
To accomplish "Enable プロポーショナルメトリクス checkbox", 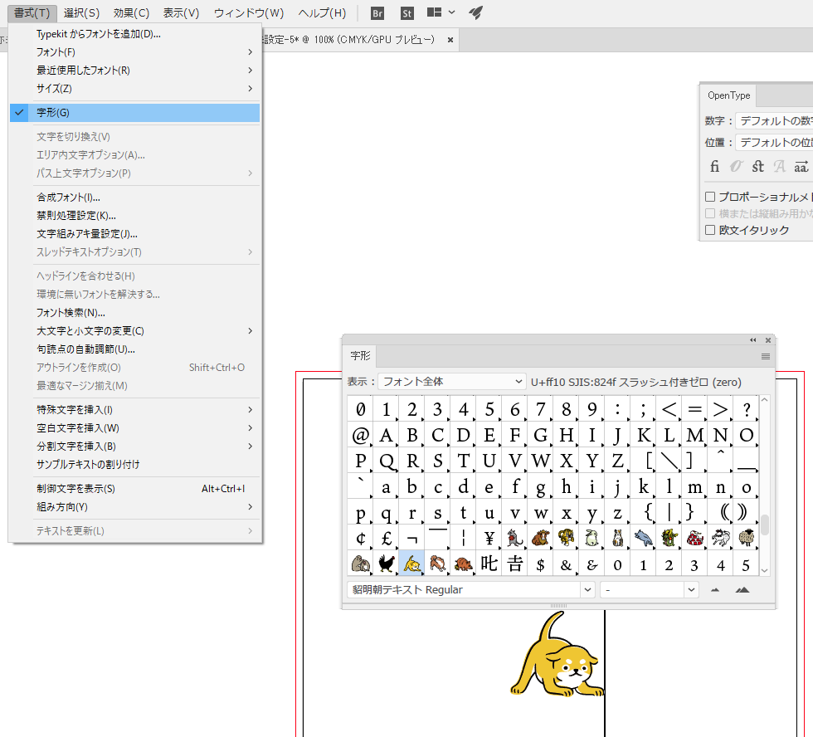I will [710, 197].
